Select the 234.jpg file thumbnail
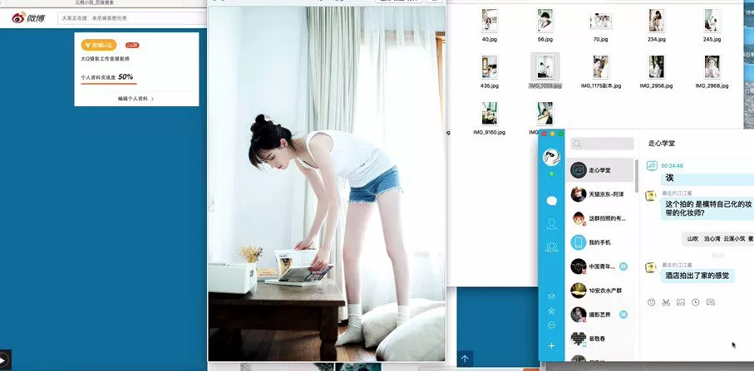754x371 pixels. (656, 22)
